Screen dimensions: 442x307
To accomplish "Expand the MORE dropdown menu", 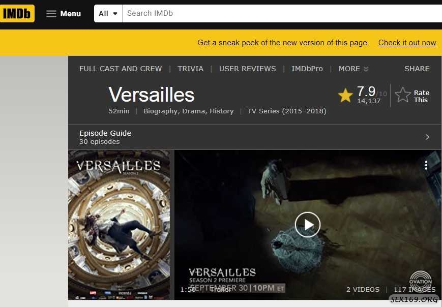I will (x=353, y=69).
